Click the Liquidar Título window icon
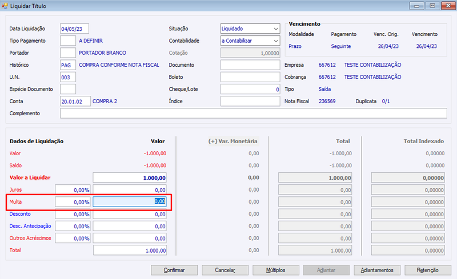The width and height of the screenshot is (457, 279). (x=5, y=6)
